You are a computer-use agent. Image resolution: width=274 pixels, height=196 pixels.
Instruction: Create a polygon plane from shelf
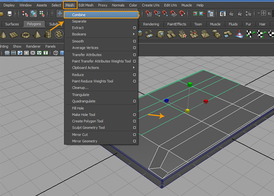pos(14,35)
